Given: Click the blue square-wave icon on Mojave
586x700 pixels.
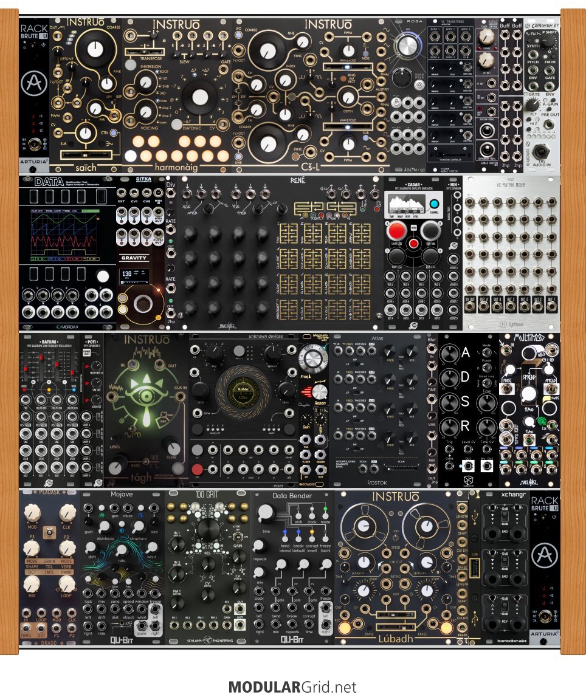Looking at the screenshot, I should tap(141, 515).
